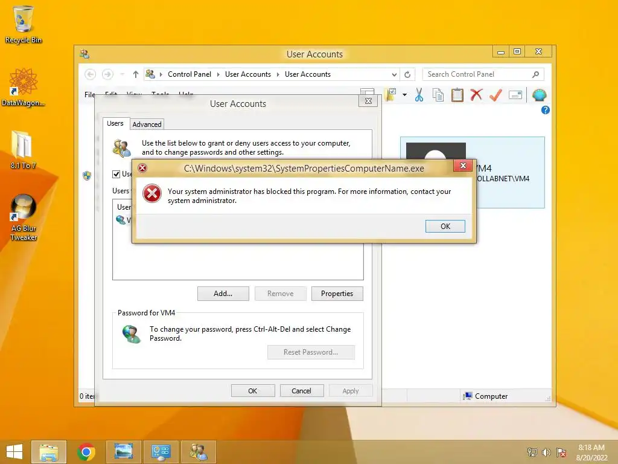Click the Paste clipboard icon in toolbar

pyautogui.click(x=457, y=95)
